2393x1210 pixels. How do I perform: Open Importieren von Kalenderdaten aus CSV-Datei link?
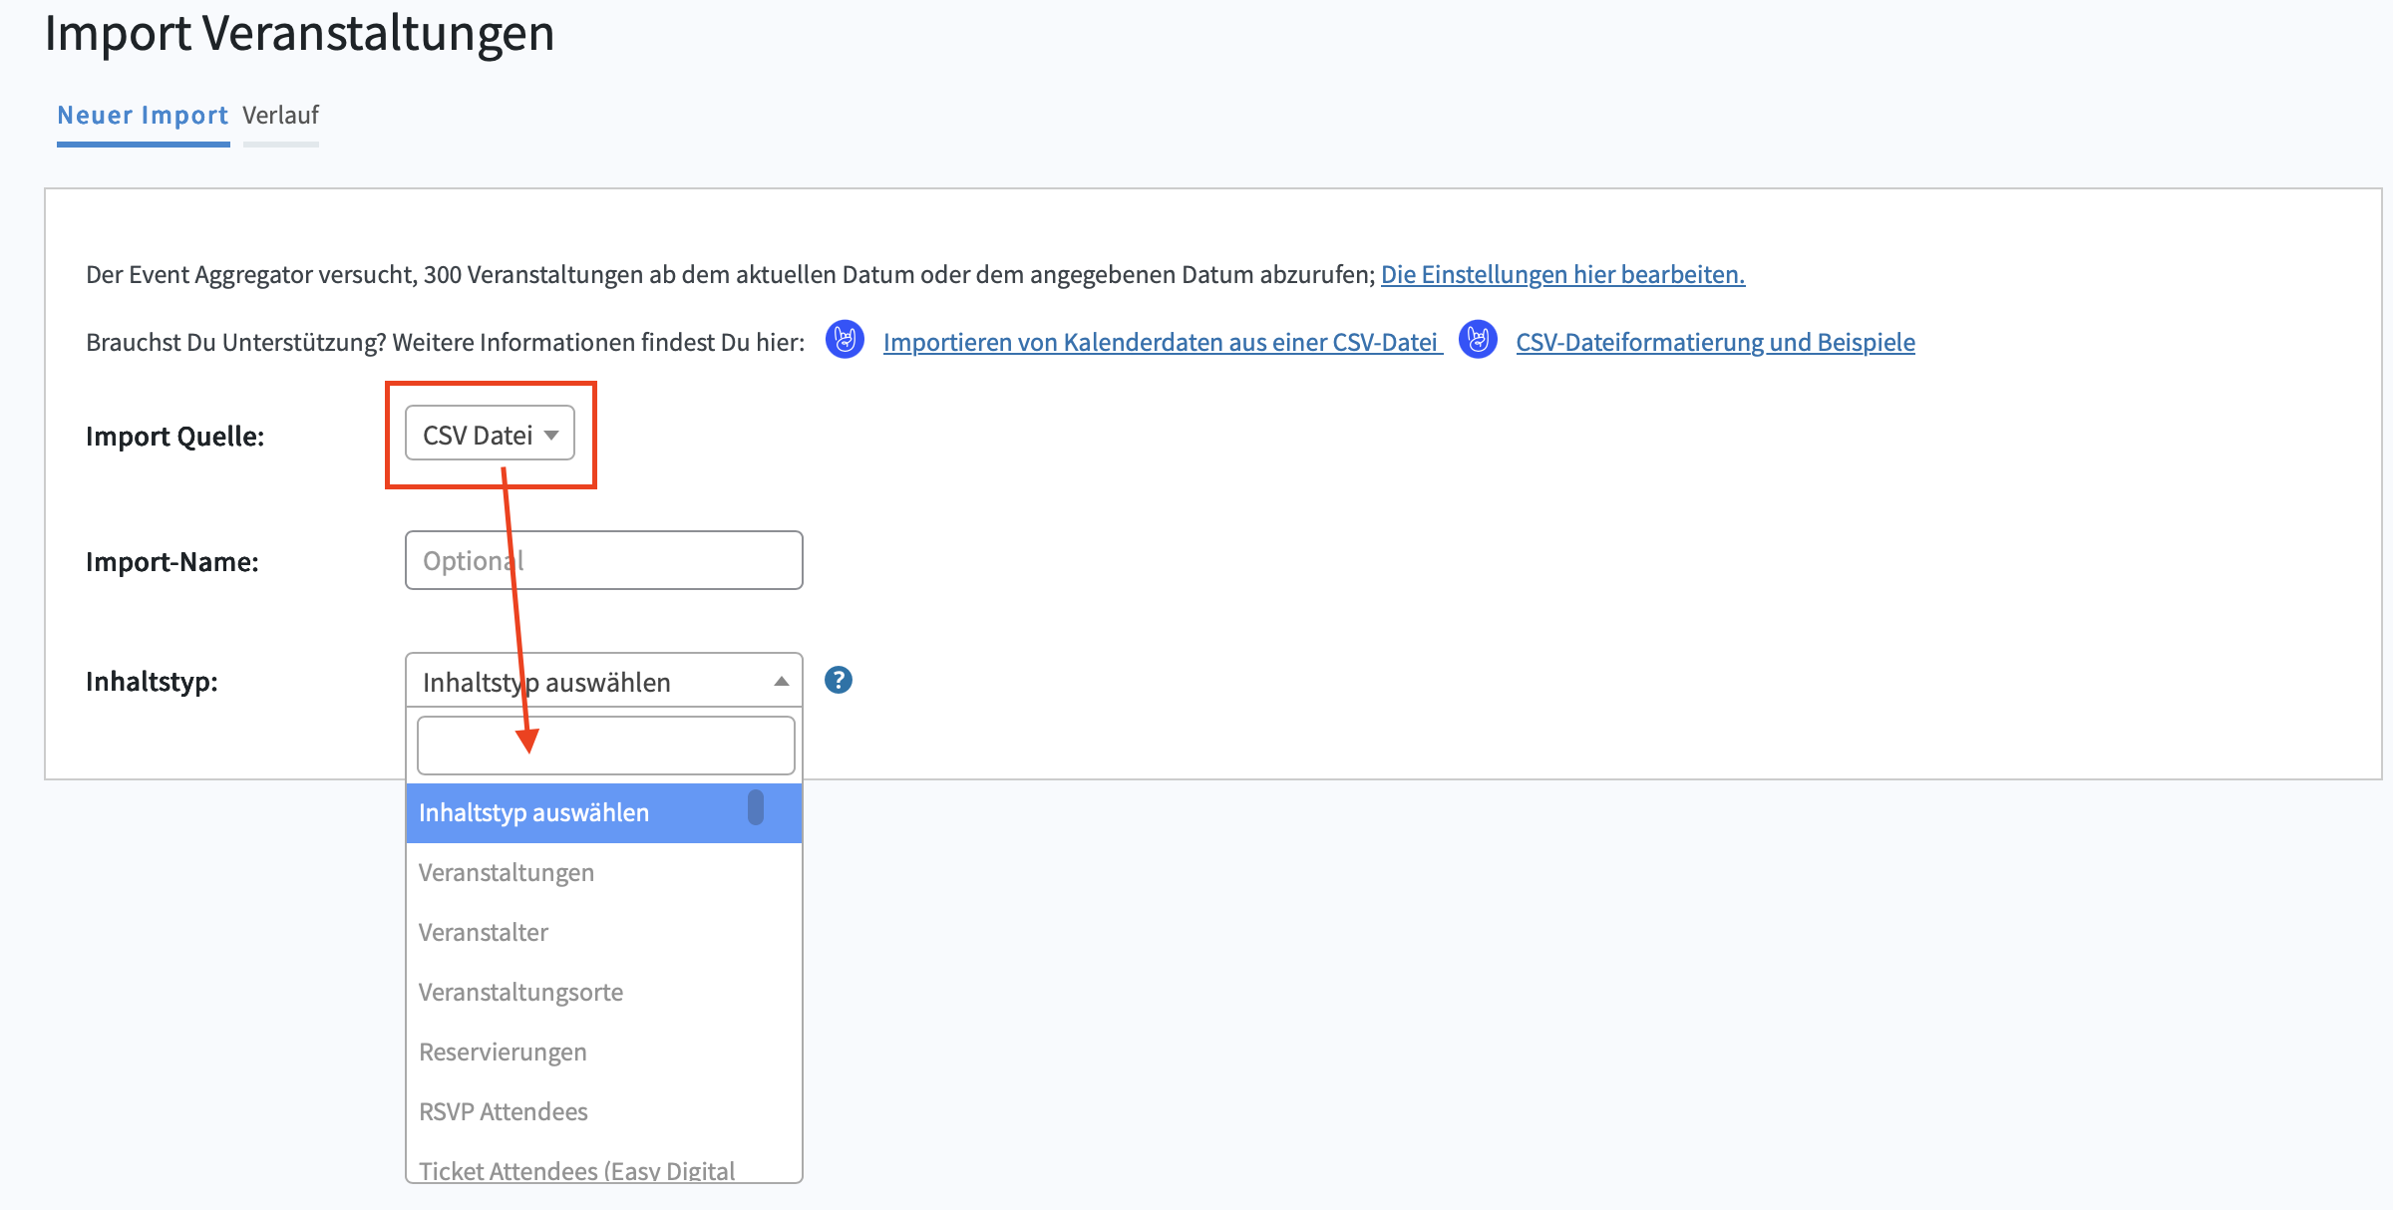[x=1161, y=342]
